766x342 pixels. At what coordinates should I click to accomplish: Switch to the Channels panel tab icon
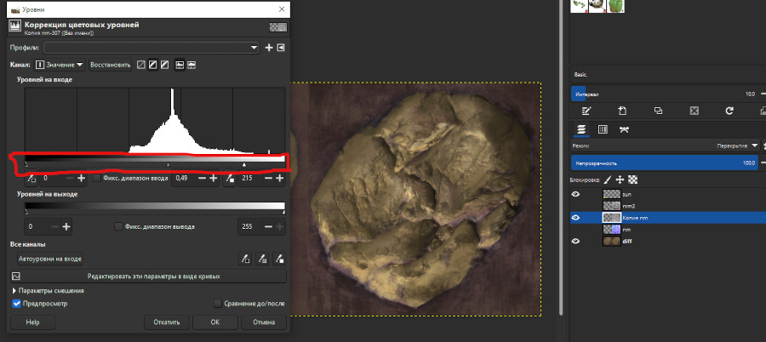pos(603,129)
